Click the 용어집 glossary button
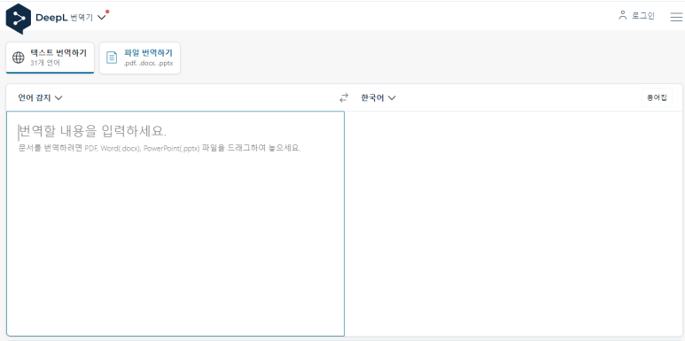This screenshot has width=685, height=341. coord(657,97)
